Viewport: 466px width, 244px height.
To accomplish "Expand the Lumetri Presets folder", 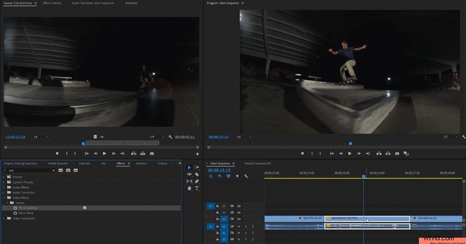I will point(4,182).
